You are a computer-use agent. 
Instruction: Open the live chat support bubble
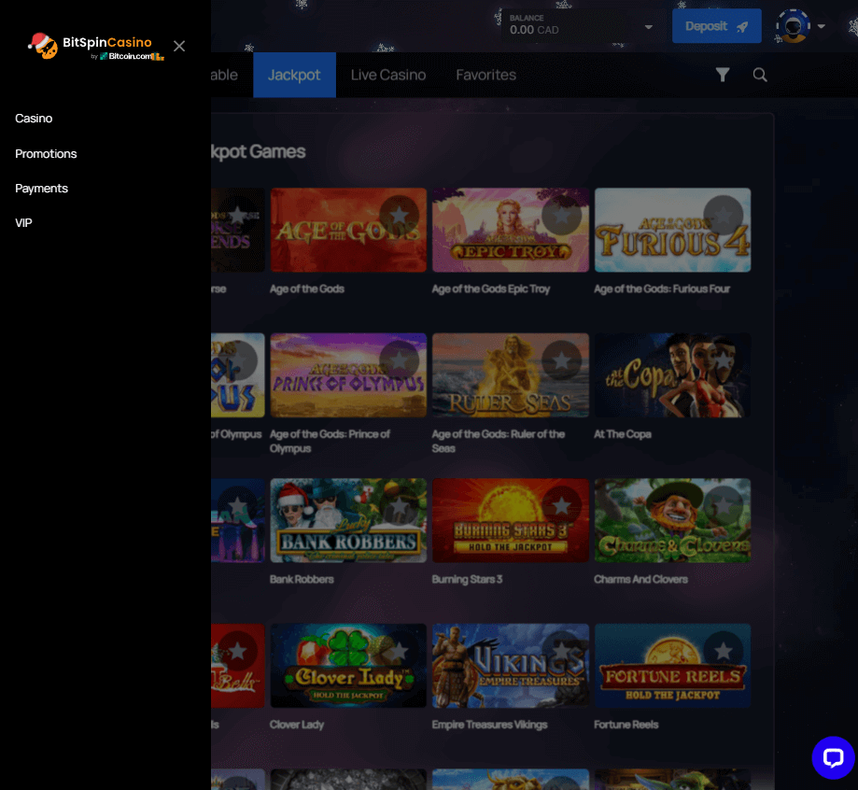point(833,757)
